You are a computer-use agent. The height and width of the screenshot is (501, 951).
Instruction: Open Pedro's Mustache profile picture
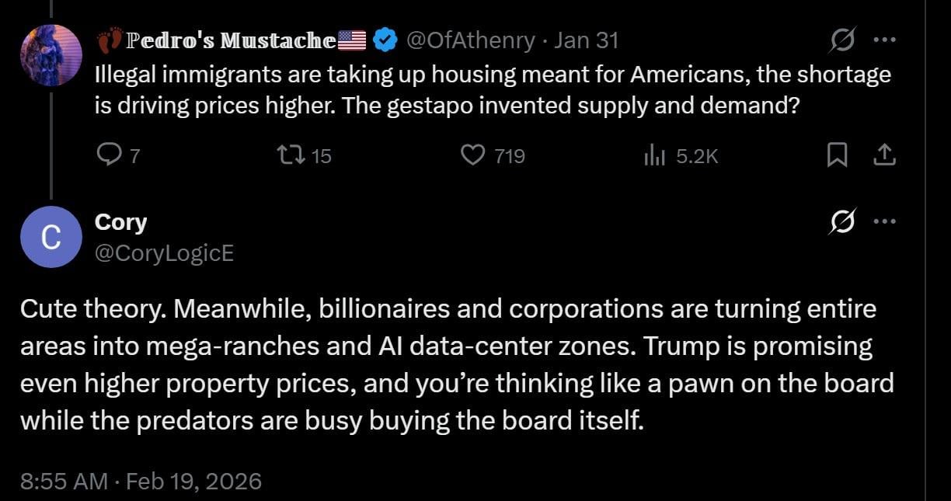pyautogui.click(x=51, y=54)
